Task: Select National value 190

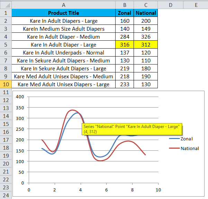Action: click(146, 77)
